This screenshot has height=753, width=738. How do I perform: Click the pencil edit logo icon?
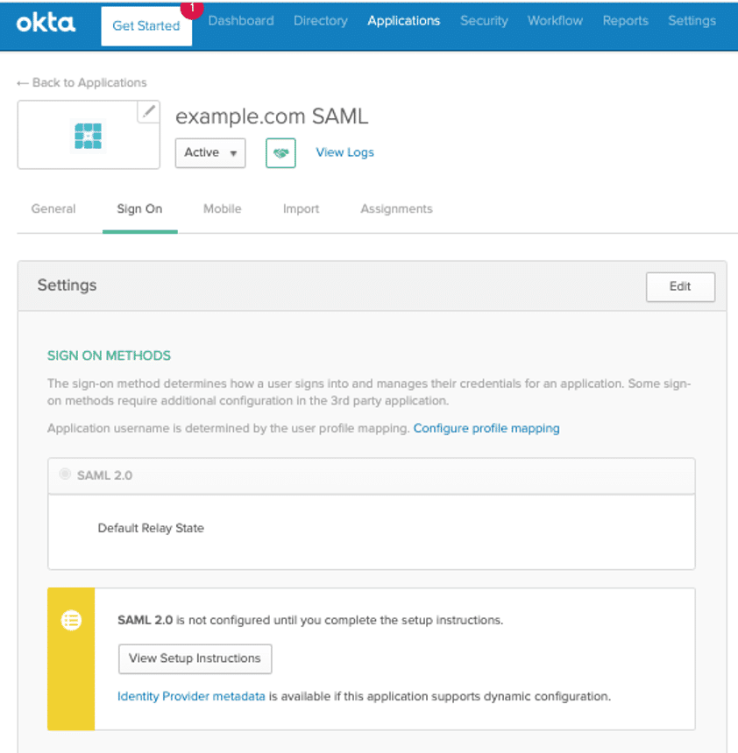pos(149,111)
